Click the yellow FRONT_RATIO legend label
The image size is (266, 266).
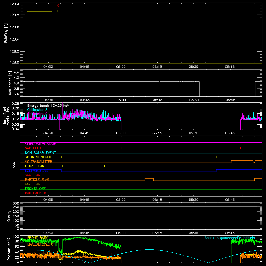pyautogui.click(x=38, y=238)
